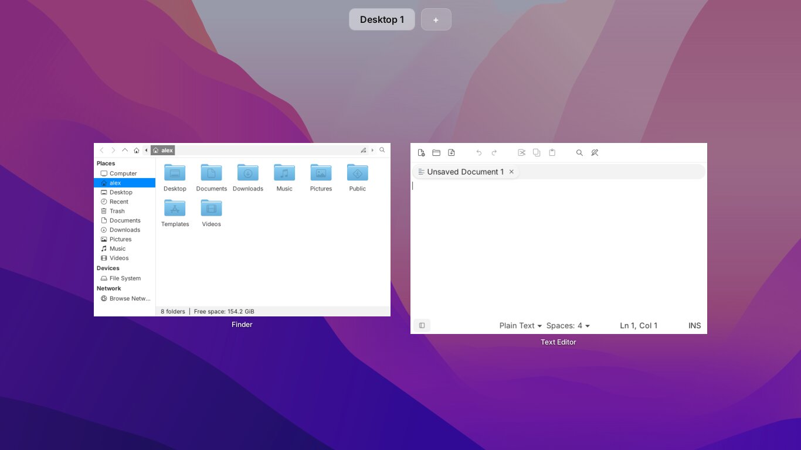Screen dimensions: 801x450
Task: Go up to the parent folder in Finder
Action: pos(125,151)
